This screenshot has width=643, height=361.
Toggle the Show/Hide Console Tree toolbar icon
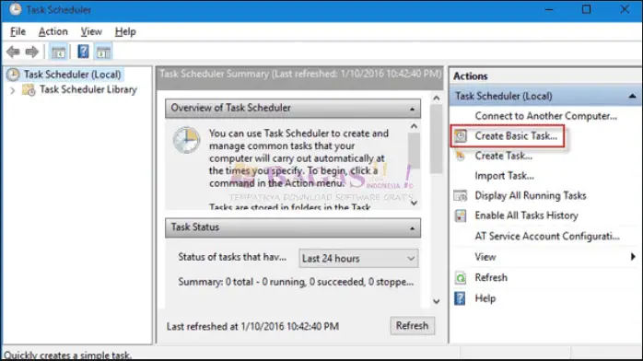point(58,52)
